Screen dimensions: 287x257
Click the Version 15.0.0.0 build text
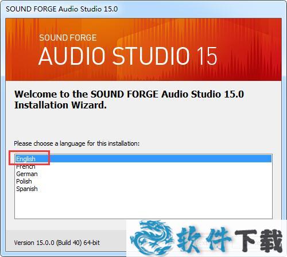pyautogui.click(x=57, y=243)
